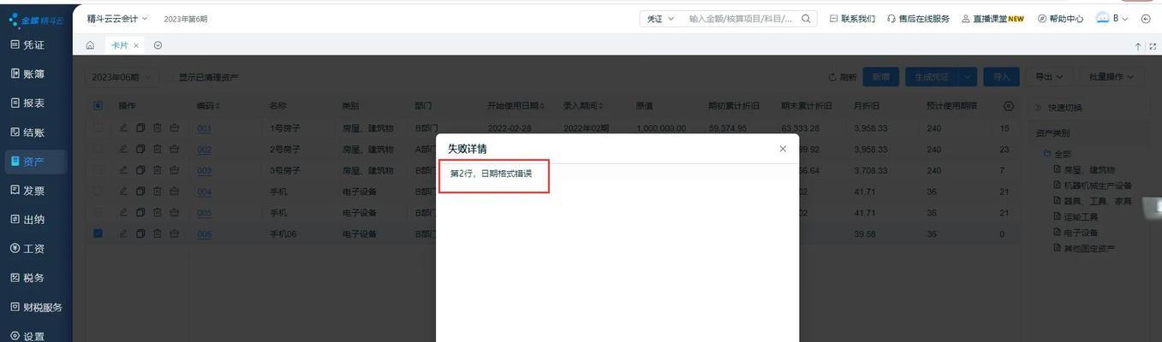Close the 卡片 tab
This screenshot has height=342, width=1162.
[x=136, y=45]
